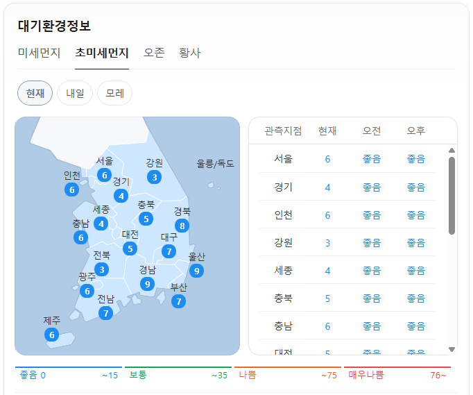Click the 경남 map marker showing 9
The height and width of the screenshot is (395, 473).
pyautogui.click(x=148, y=284)
